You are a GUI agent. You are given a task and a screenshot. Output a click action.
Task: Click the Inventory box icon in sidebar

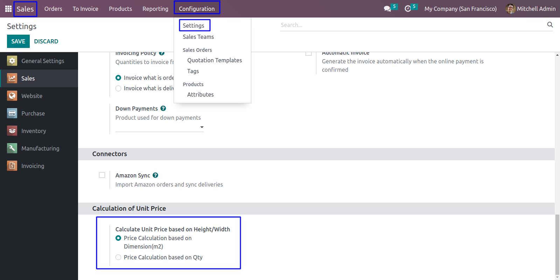click(12, 131)
